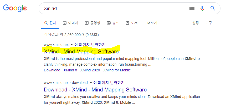
Task: Open the 도서 tab
Action: coord(132,23)
